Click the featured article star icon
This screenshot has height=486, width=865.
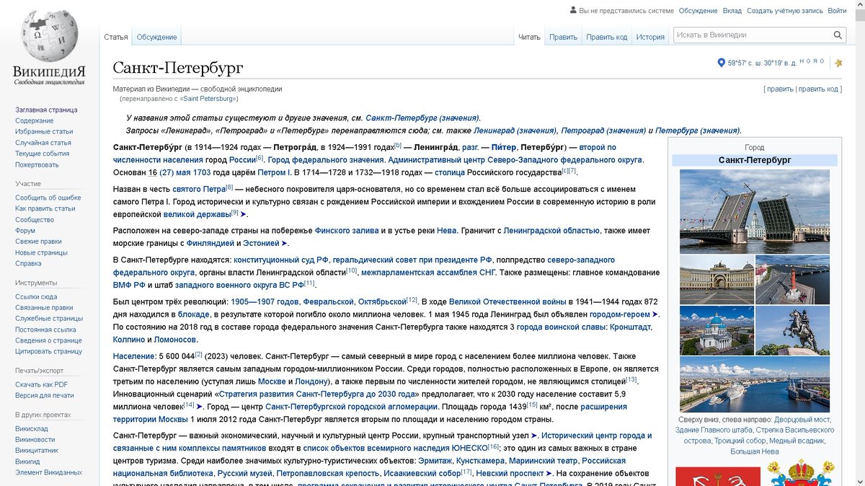pyautogui.click(x=838, y=63)
